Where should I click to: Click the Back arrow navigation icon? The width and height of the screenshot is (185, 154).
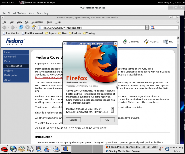(4, 27)
